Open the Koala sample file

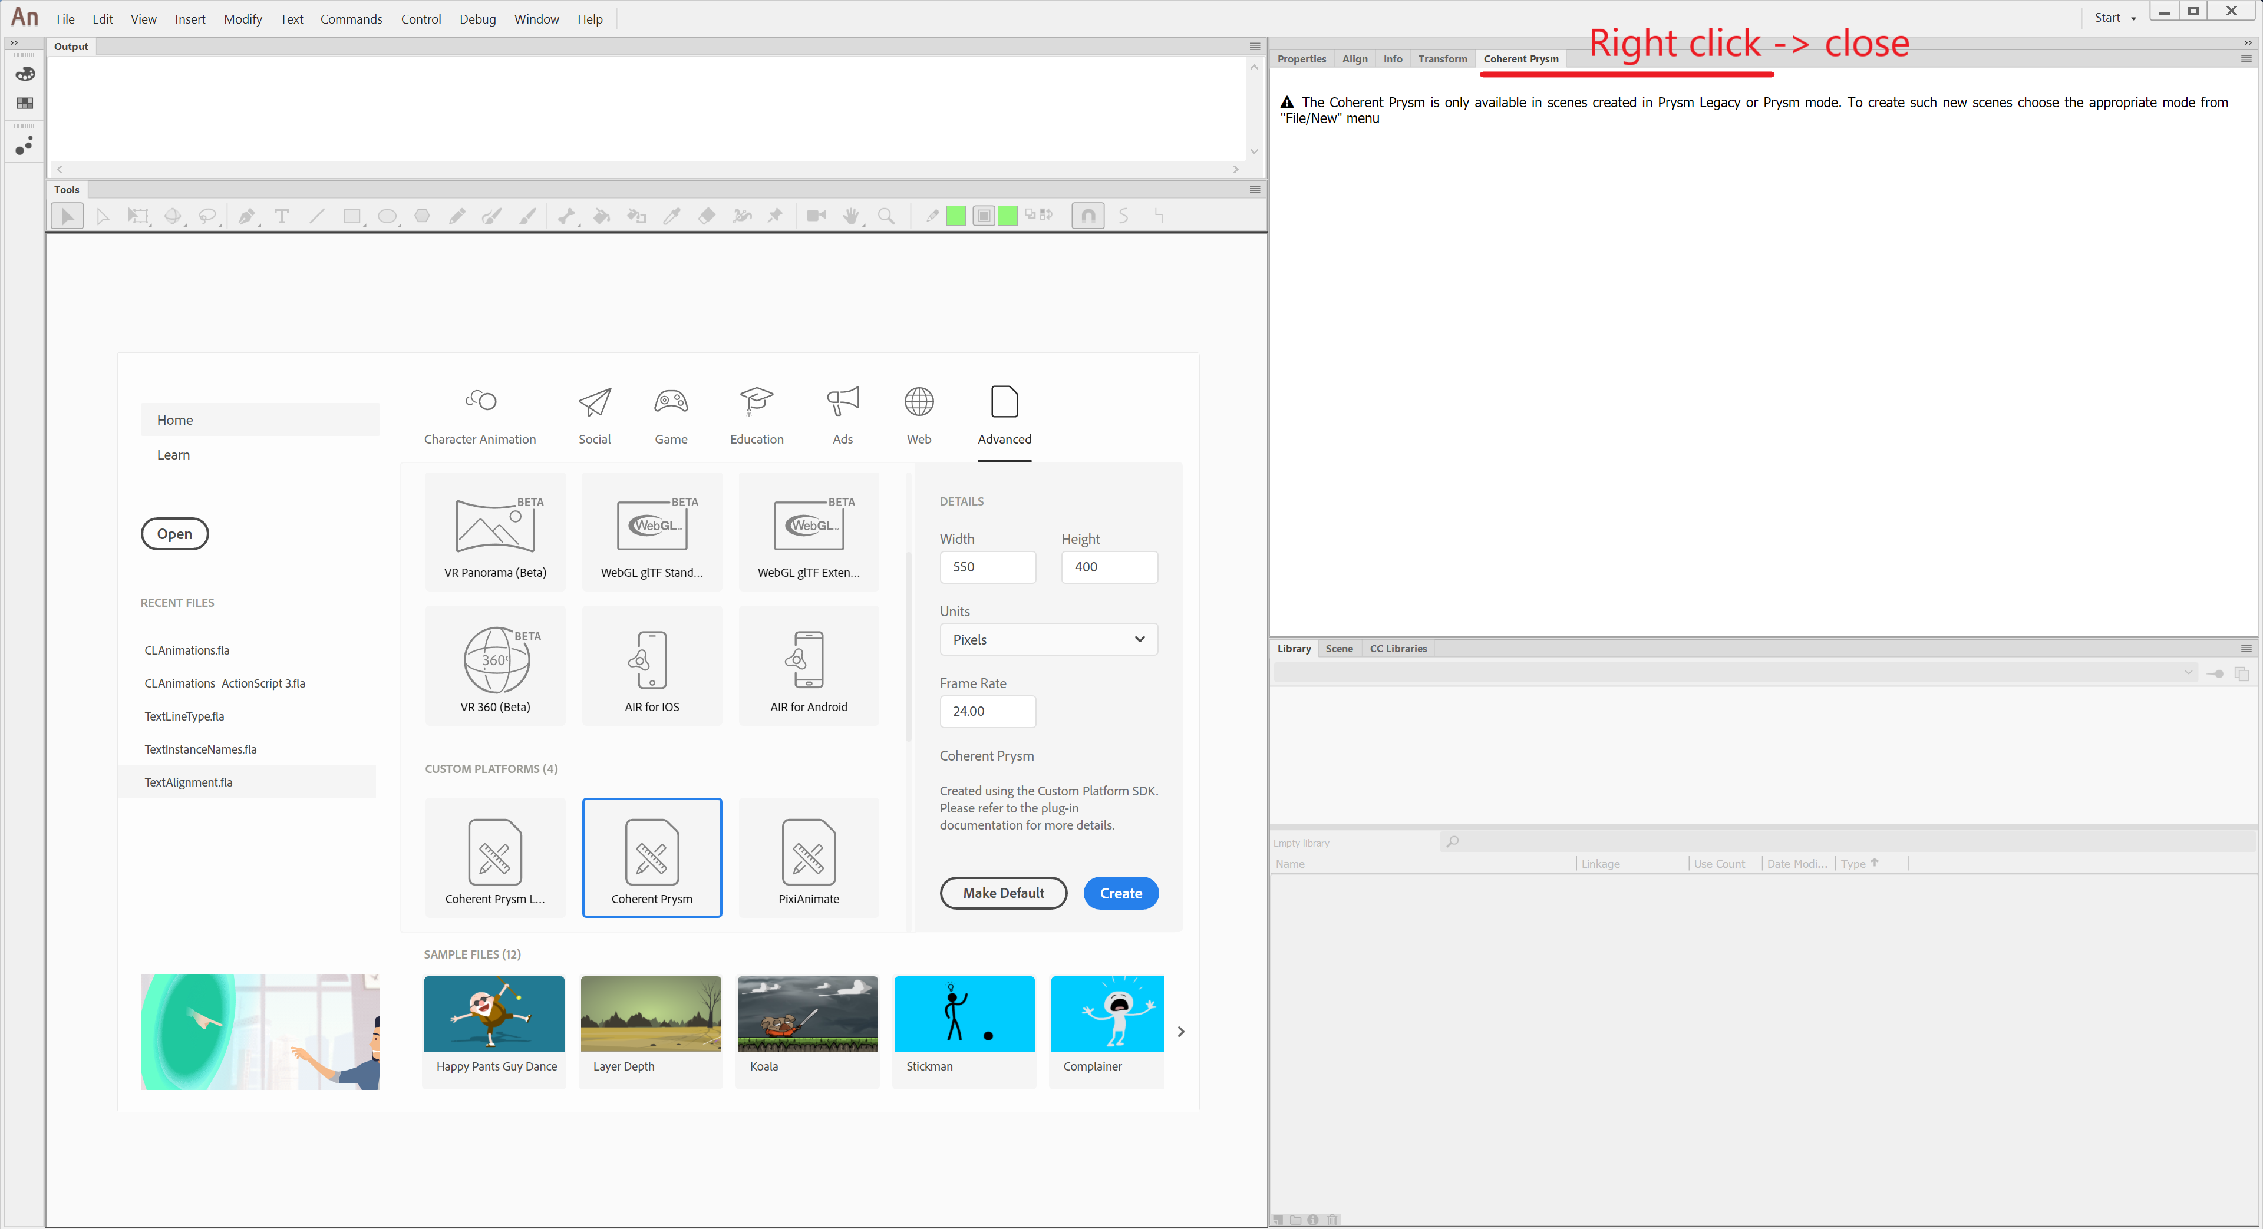pos(807,1032)
